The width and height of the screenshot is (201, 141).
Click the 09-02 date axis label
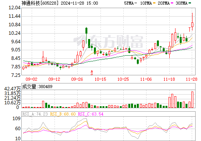(32, 79)
